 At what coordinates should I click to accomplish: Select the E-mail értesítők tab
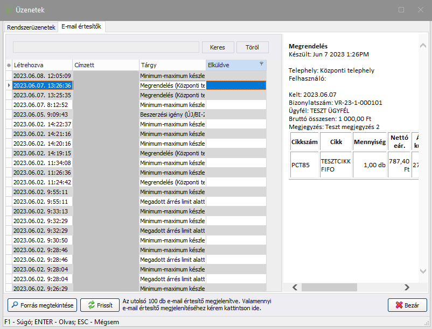coord(81,26)
